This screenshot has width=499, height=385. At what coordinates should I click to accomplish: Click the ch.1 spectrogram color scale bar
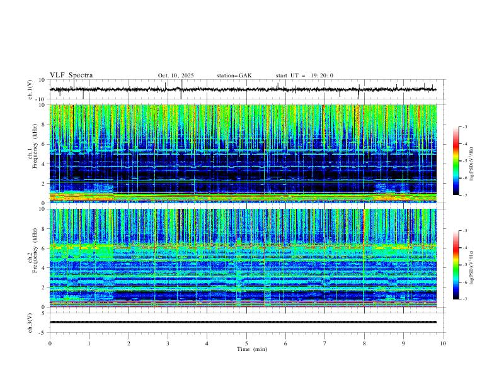456,161
